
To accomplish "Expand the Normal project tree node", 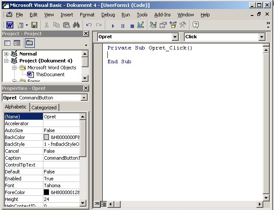I will [x=6, y=54].
